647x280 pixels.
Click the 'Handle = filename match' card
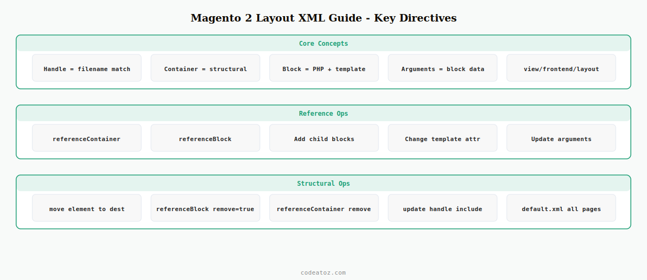click(87, 68)
